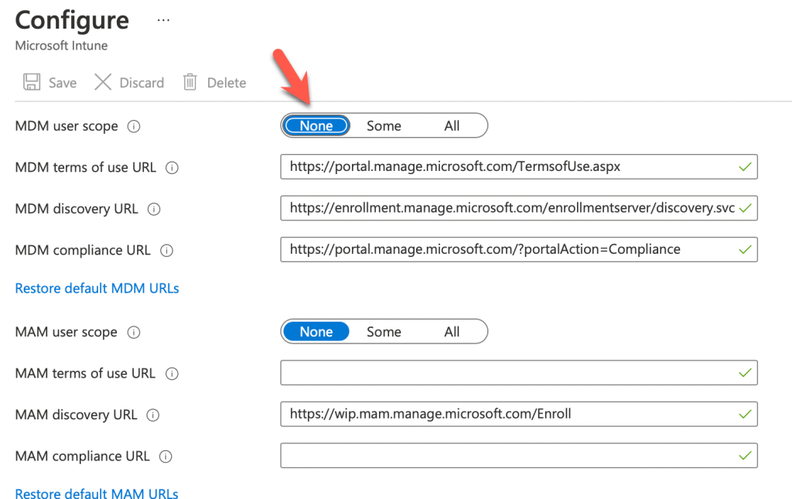792x499 pixels.
Task: Focus the MDM terms of use URL field
Action: 510,166
